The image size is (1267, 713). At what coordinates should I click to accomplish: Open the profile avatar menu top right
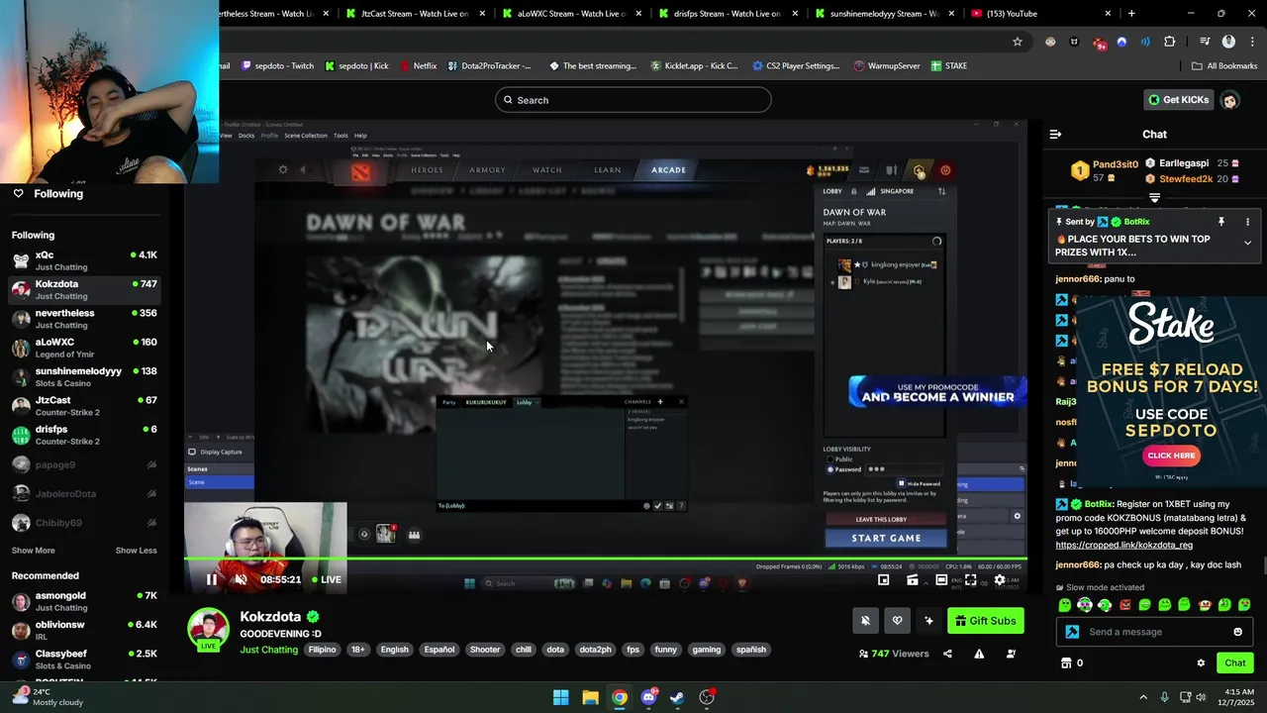click(x=1229, y=100)
